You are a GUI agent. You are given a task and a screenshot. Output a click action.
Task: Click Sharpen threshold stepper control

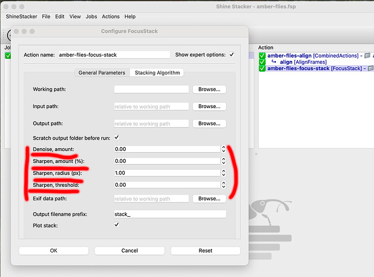click(x=223, y=185)
